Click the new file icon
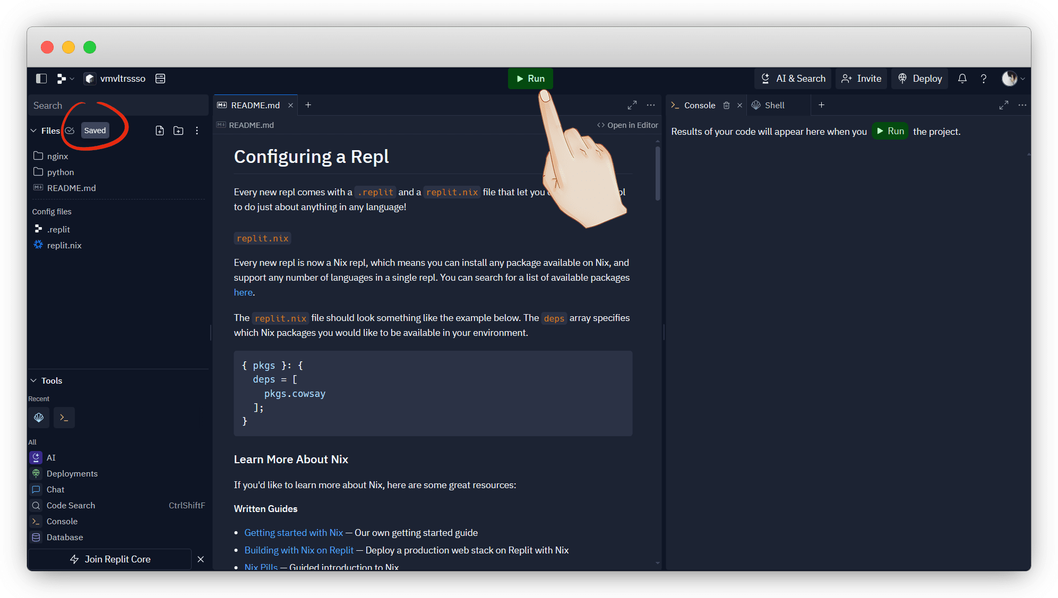 [x=160, y=131]
